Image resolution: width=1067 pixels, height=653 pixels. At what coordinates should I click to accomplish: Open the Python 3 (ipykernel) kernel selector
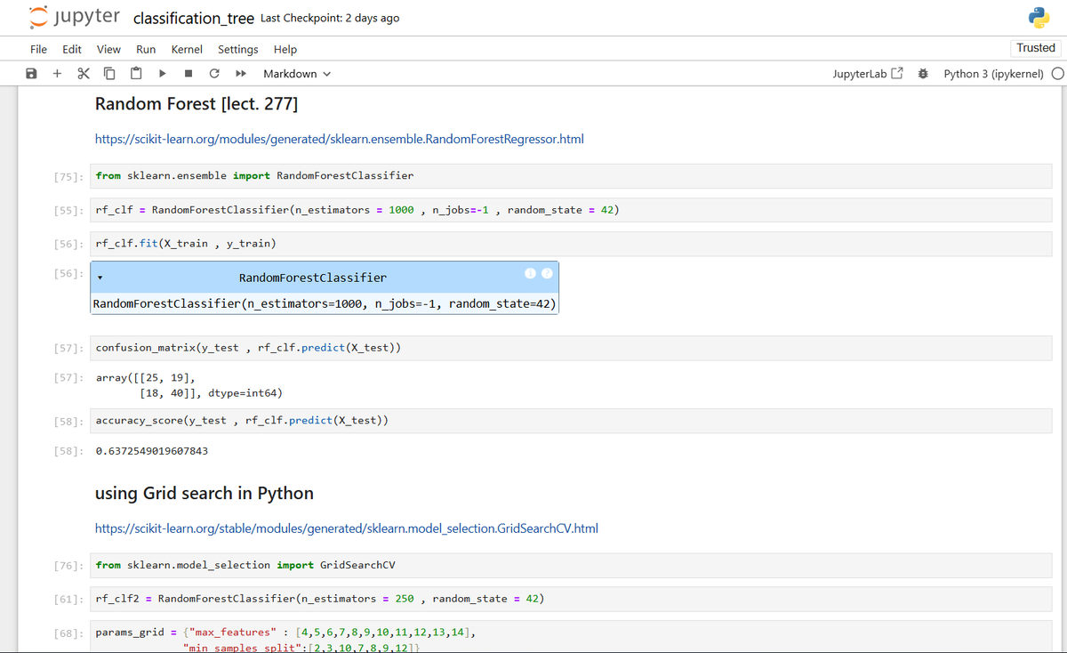click(993, 74)
